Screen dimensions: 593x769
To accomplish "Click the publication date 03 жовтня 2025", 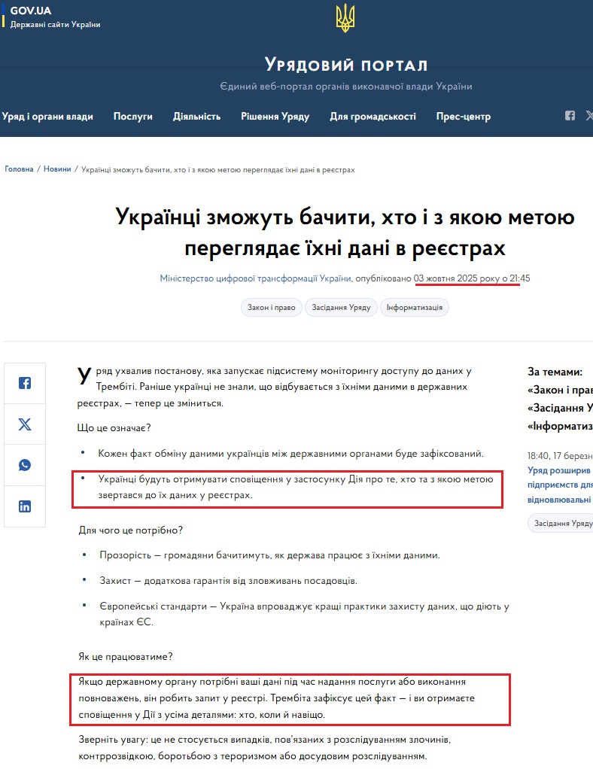I will [446, 278].
